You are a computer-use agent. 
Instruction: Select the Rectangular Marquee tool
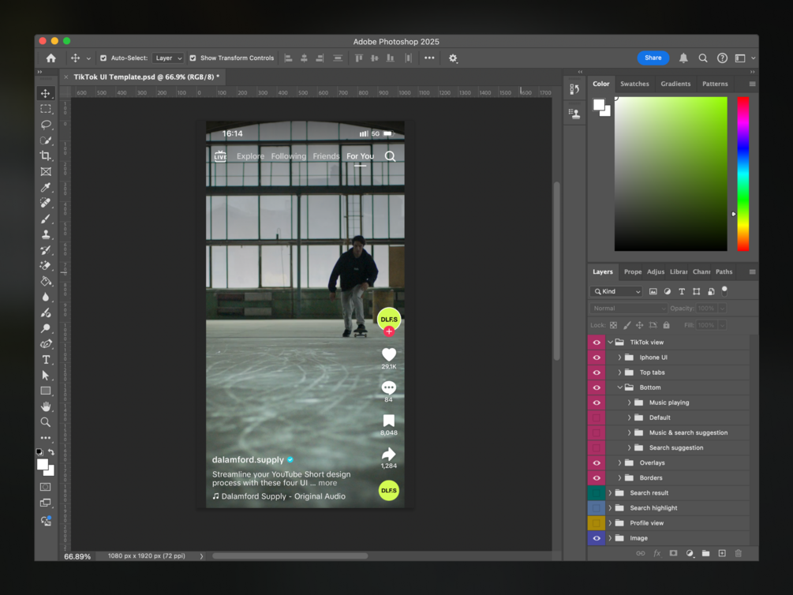click(x=46, y=109)
